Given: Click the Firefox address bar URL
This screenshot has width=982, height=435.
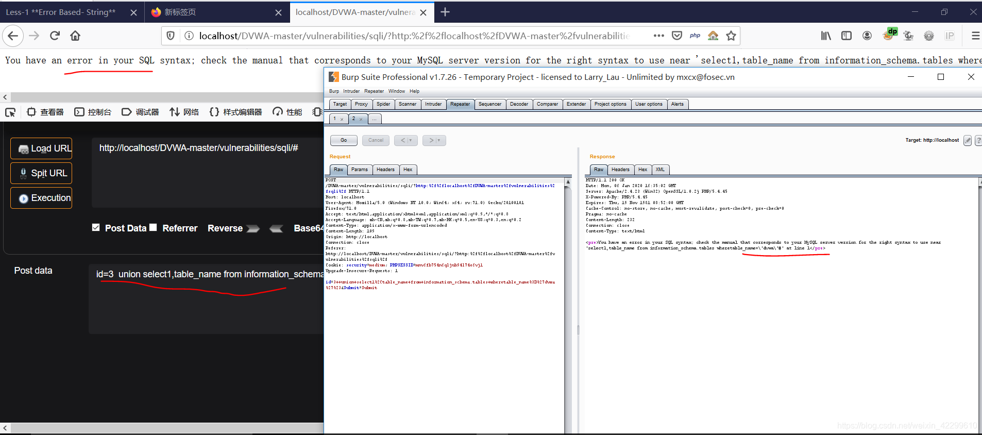Looking at the screenshot, I should pyautogui.click(x=414, y=36).
